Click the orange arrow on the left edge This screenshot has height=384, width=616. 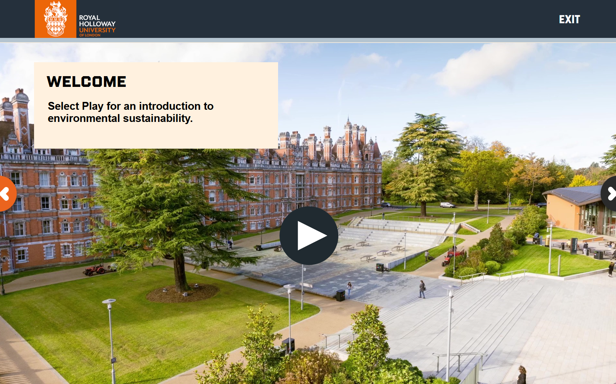[x=5, y=193]
